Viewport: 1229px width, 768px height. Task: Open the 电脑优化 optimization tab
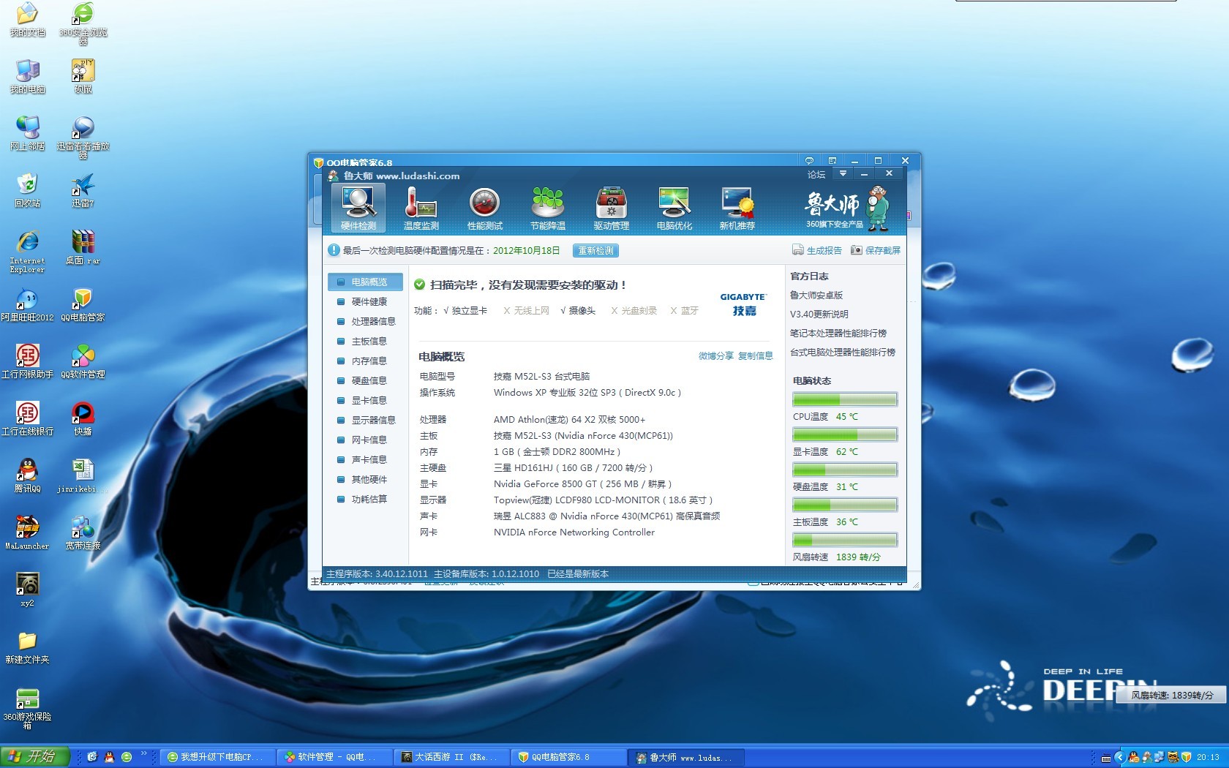tap(674, 208)
